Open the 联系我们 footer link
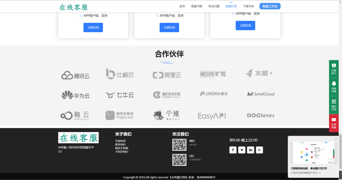Image resolution: width=342 pixels, height=180 pixels. 120,145
